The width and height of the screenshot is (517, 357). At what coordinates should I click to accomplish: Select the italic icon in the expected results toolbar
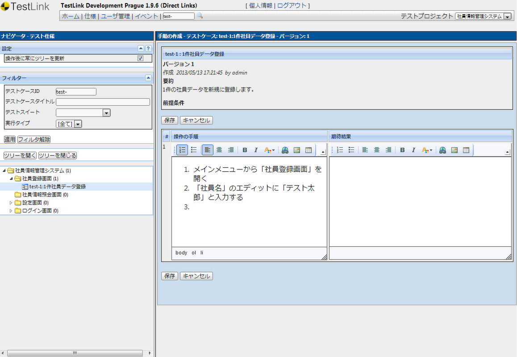coord(413,150)
